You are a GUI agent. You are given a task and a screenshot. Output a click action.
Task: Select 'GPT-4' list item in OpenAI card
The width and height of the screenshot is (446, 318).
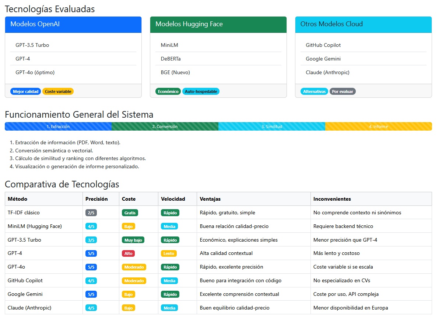73,59
